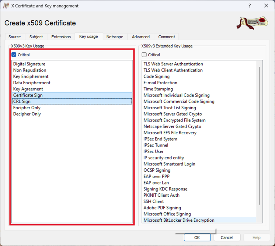The height and width of the screenshot is (246, 275).
Task: Click the question mark help icon
Action: (250, 6)
